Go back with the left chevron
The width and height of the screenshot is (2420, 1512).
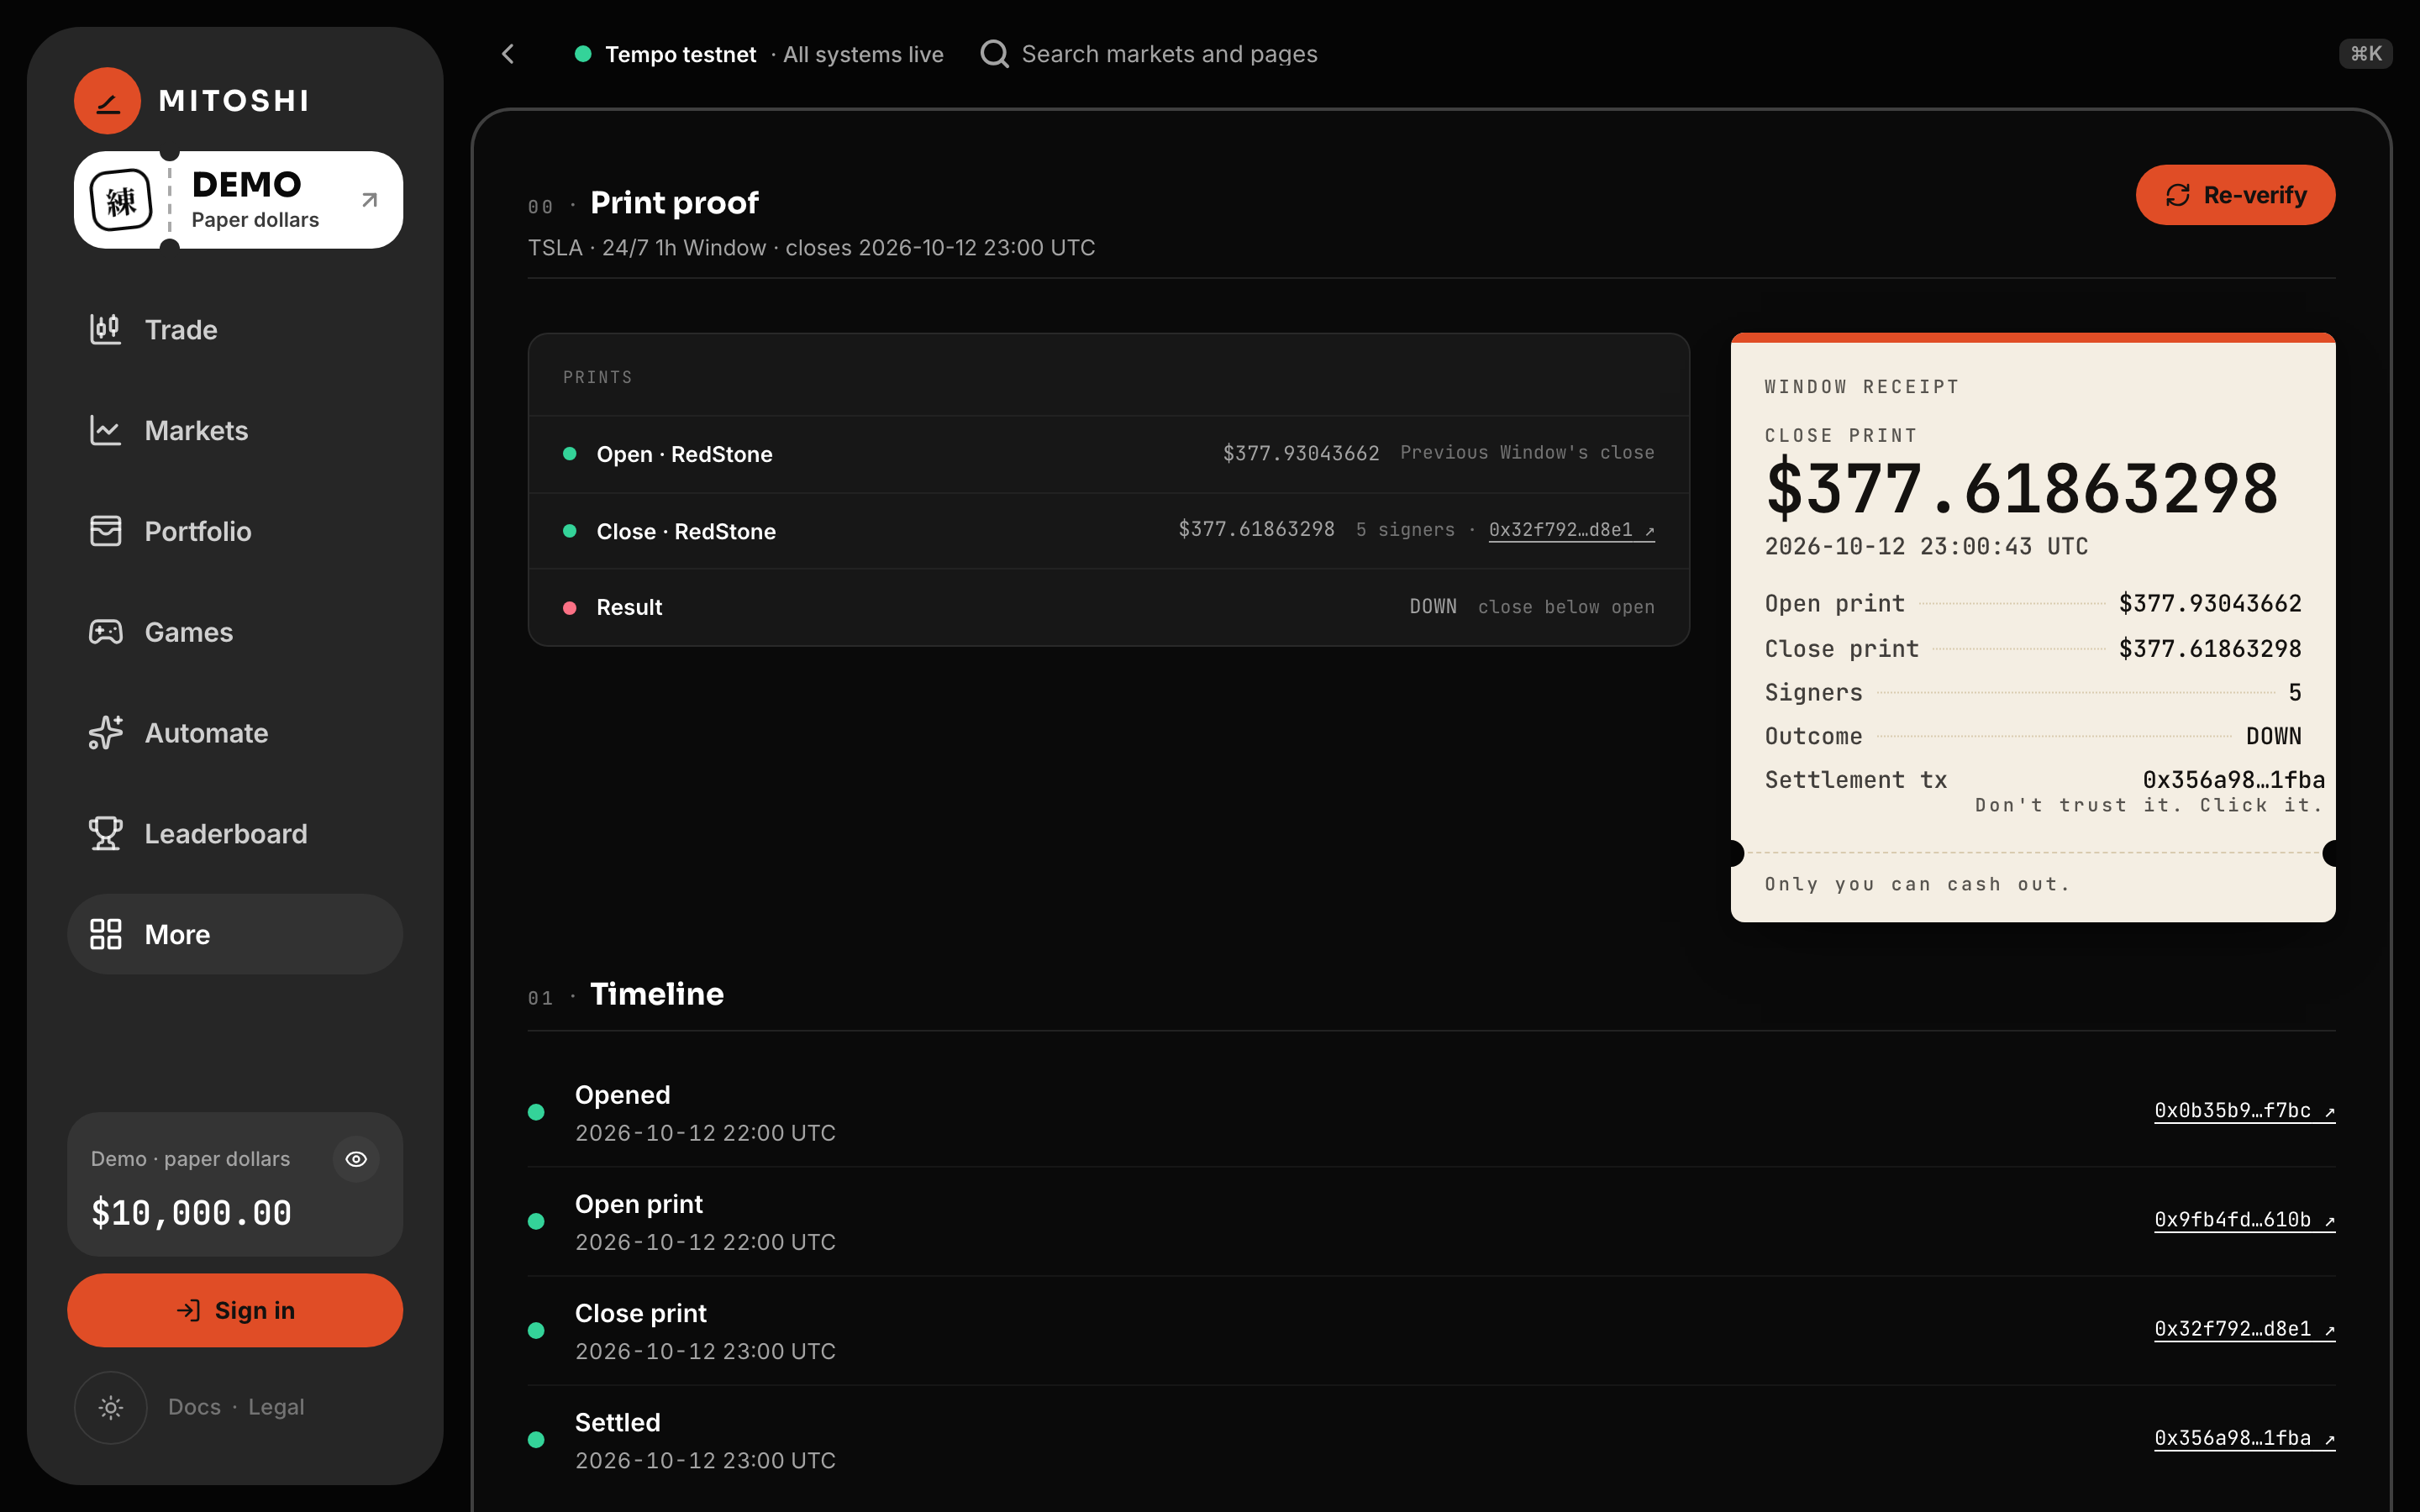pyautogui.click(x=508, y=54)
